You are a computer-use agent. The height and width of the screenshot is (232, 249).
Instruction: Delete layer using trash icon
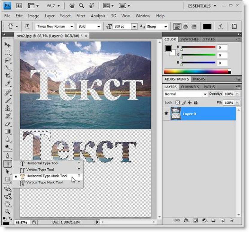[x=232, y=220]
